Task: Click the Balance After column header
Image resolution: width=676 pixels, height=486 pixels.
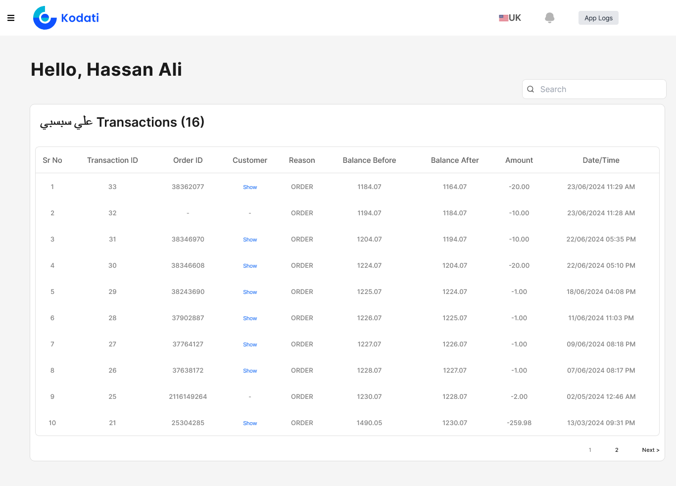Action: click(455, 160)
